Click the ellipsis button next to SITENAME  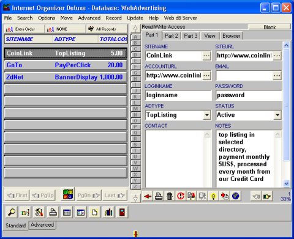pyautogui.click(x=206, y=56)
